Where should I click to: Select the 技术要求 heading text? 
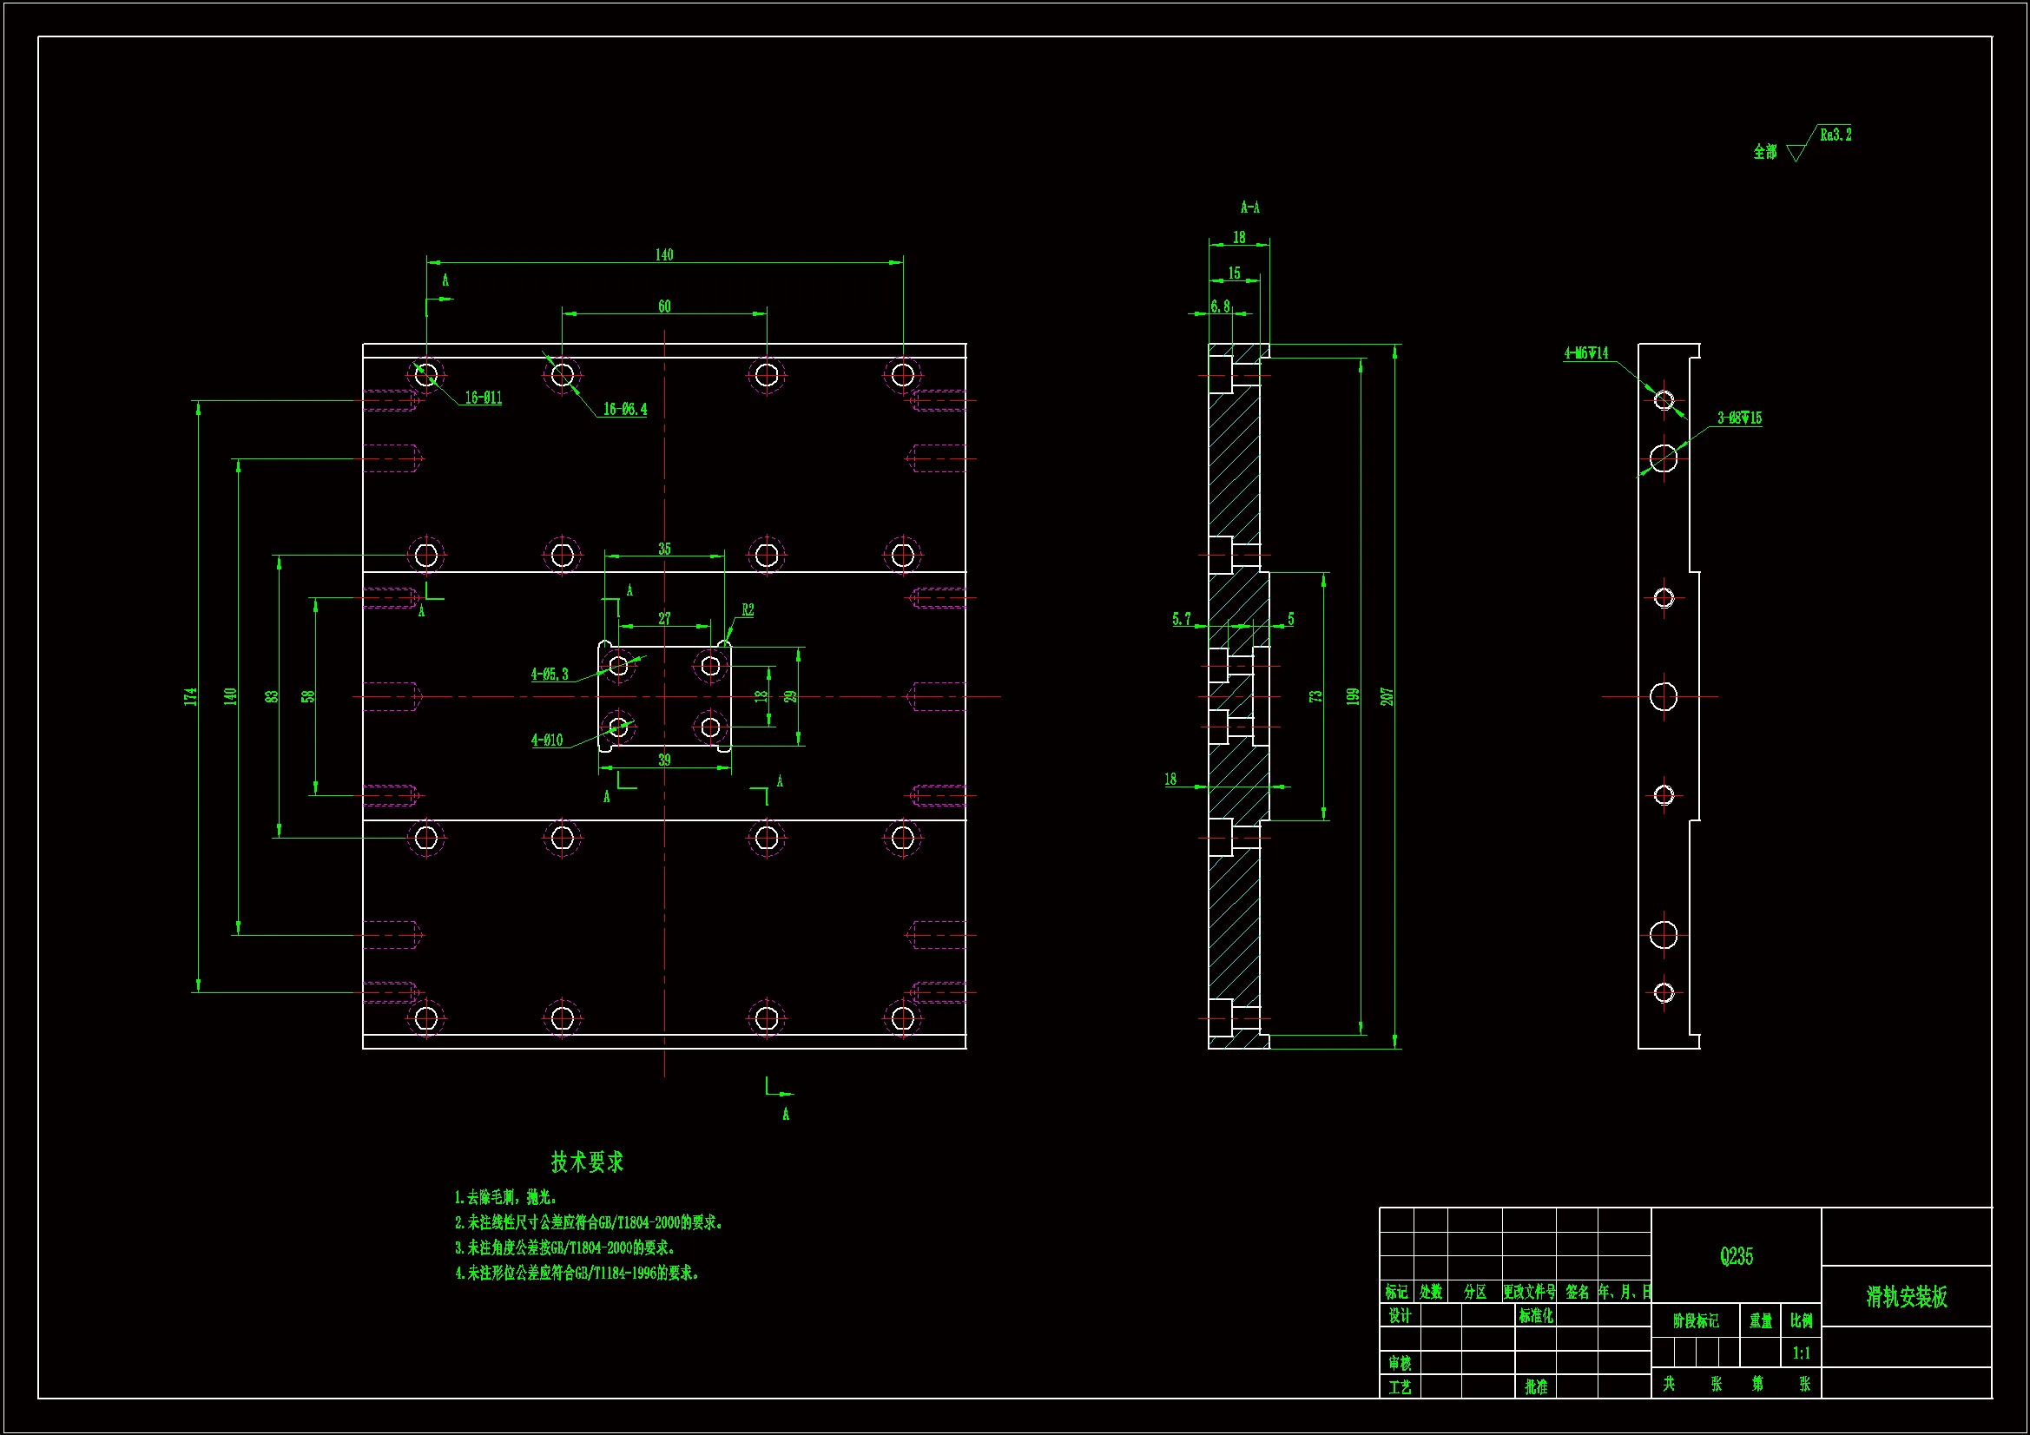587,1162
